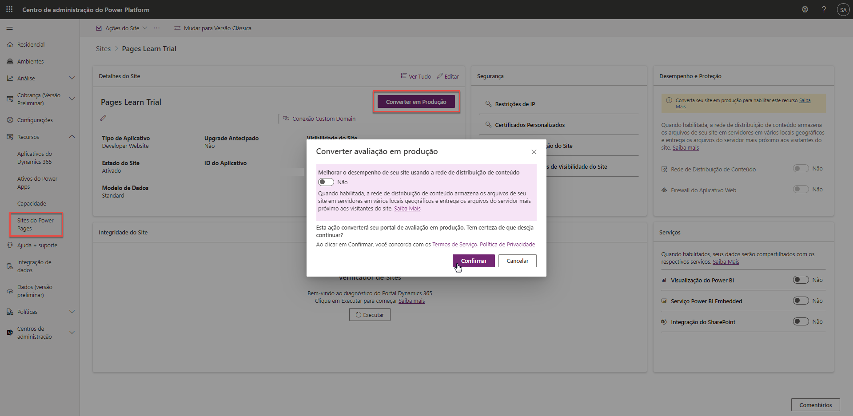This screenshot has width=853, height=416.
Task: Click the Rede de Distribuição de Conteúdo icon
Action: click(x=664, y=169)
